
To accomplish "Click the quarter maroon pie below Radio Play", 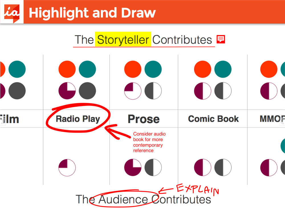I will [67, 167].
